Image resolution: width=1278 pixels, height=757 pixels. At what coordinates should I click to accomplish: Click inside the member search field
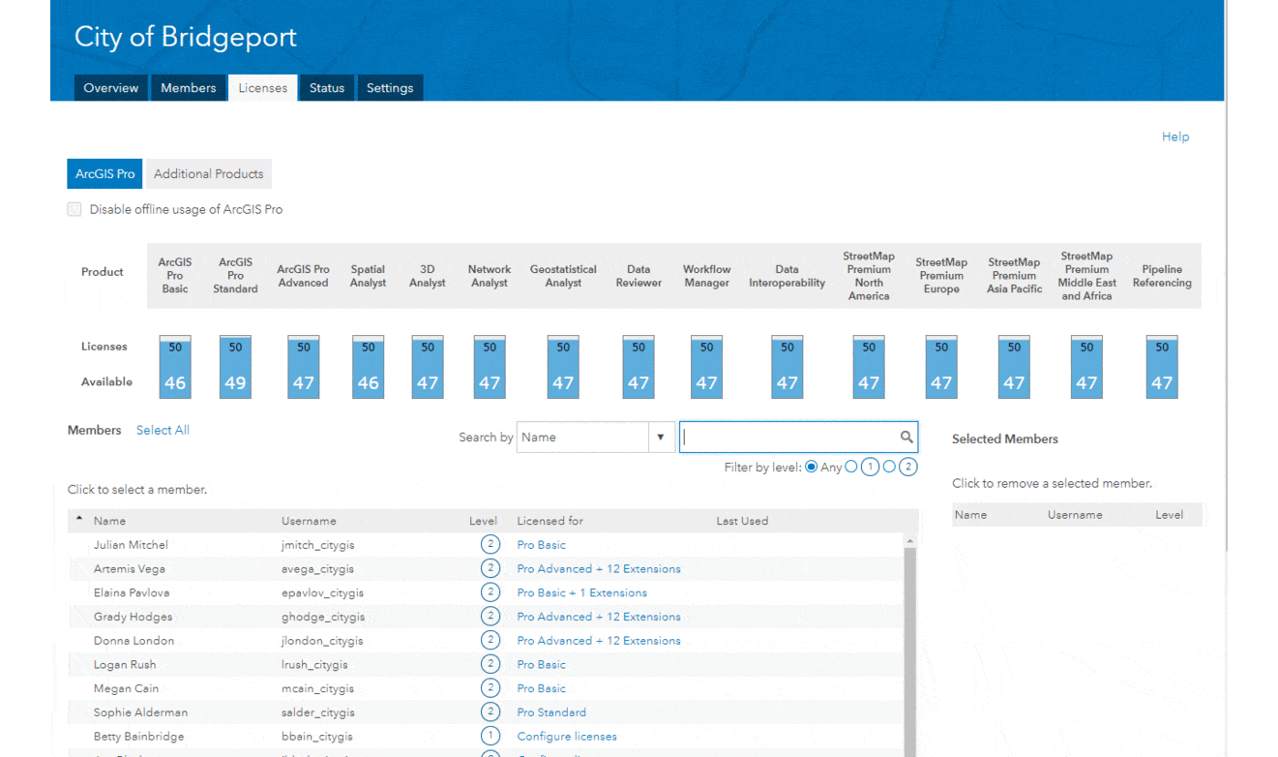tap(789, 437)
